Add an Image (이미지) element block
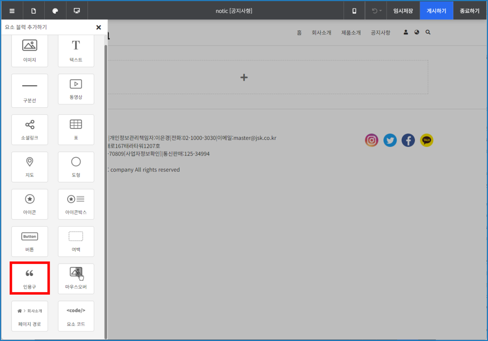Image resolution: width=488 pixels, height=341 pixels. (x=30, y=51)
